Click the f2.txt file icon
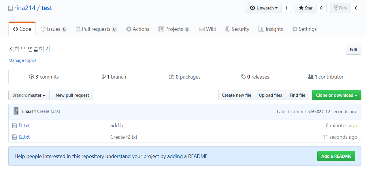The width and height of the screenshot is (366, 175). coord(14,137)
